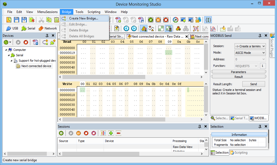The image size is (277, 165).
Task: Click the gray hexagons icon
Action: tap(186, 28)
